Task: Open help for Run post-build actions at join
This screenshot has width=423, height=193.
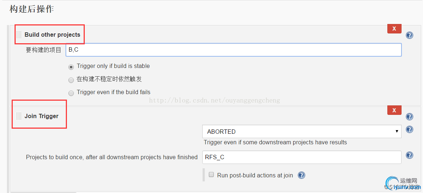Action: coord(302,175)
